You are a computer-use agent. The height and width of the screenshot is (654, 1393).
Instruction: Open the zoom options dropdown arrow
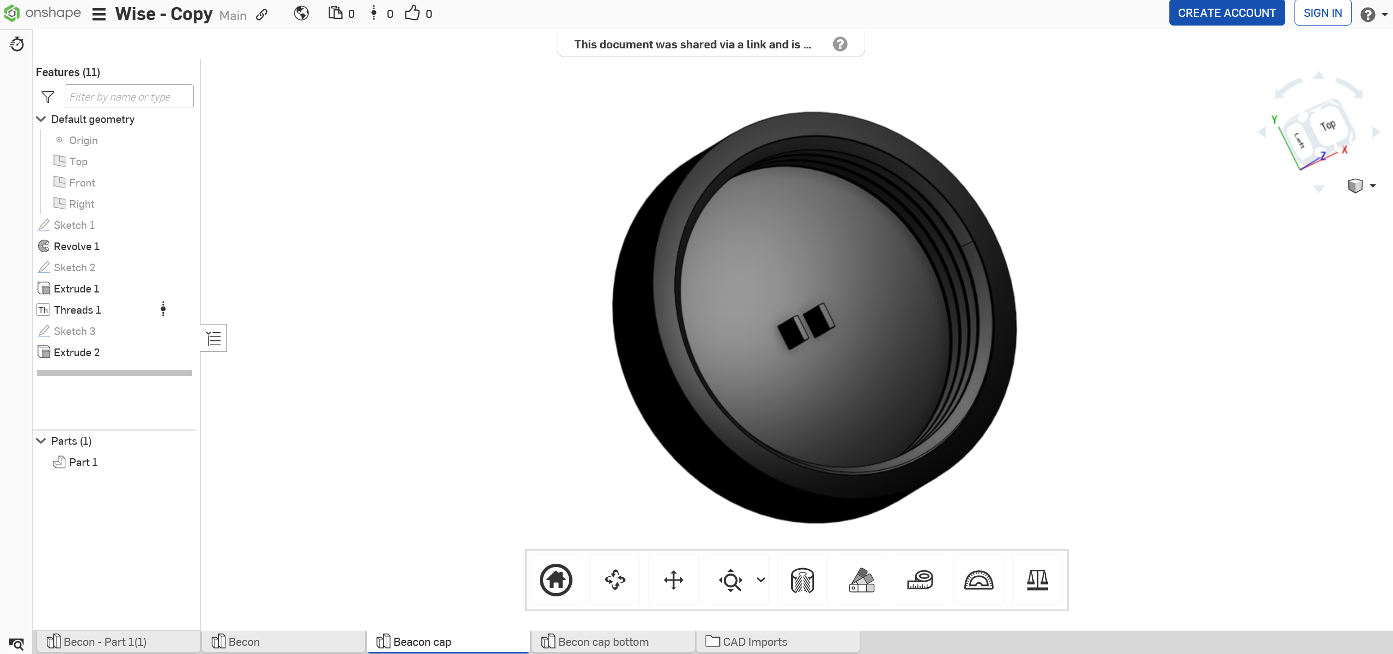pyautogui.click(x=761, y=580)
